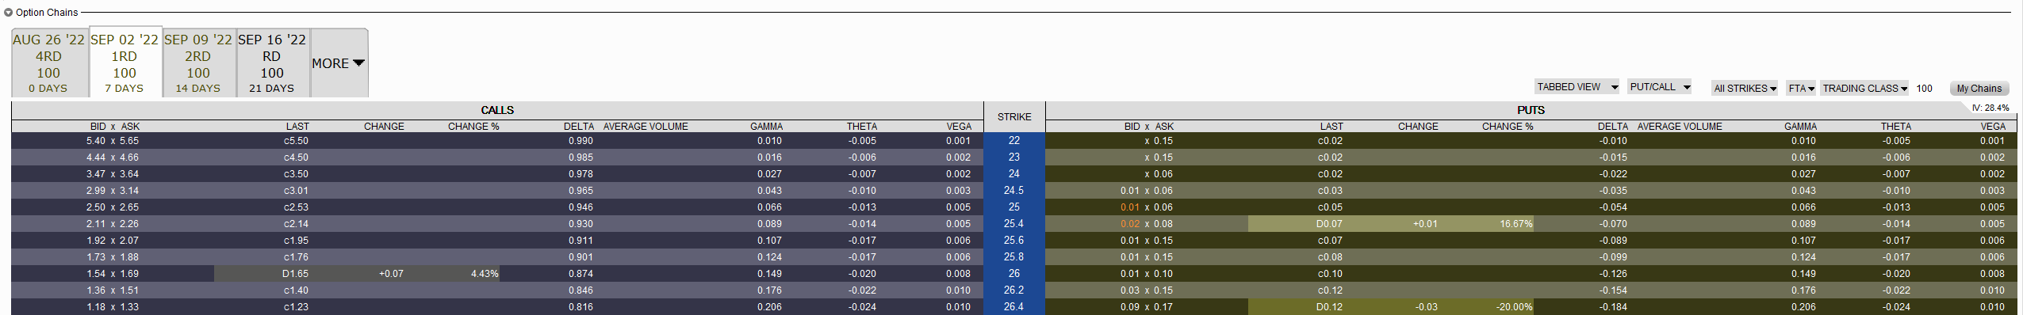This screenshot has width=2023, height=315.
Task: Click the CALLS section header
Action: [x=497, y=110]
